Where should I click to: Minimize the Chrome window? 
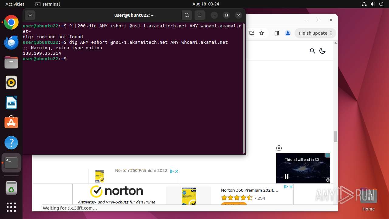306,20
